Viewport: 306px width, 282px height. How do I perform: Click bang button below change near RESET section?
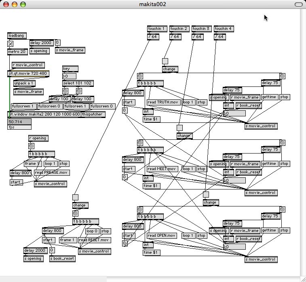point(75,213)
